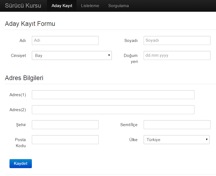This screenshot has width=216, height=176.
Task: Click the Doğum yeri date field
Action: tap(177, 56)
